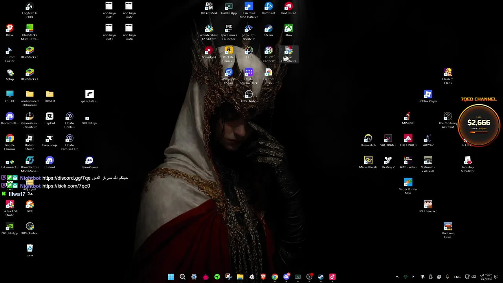Open TikTok LIVE Studio taskbar icon
Screen dimensions: 503x283
tap(332, 277)
